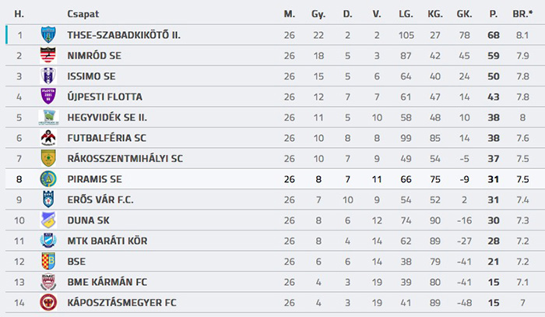Click the LG. goals scored header
Image resolution: width=545 pixels, height=317 pixels.
pyautogui.click(x=406, y=14)
